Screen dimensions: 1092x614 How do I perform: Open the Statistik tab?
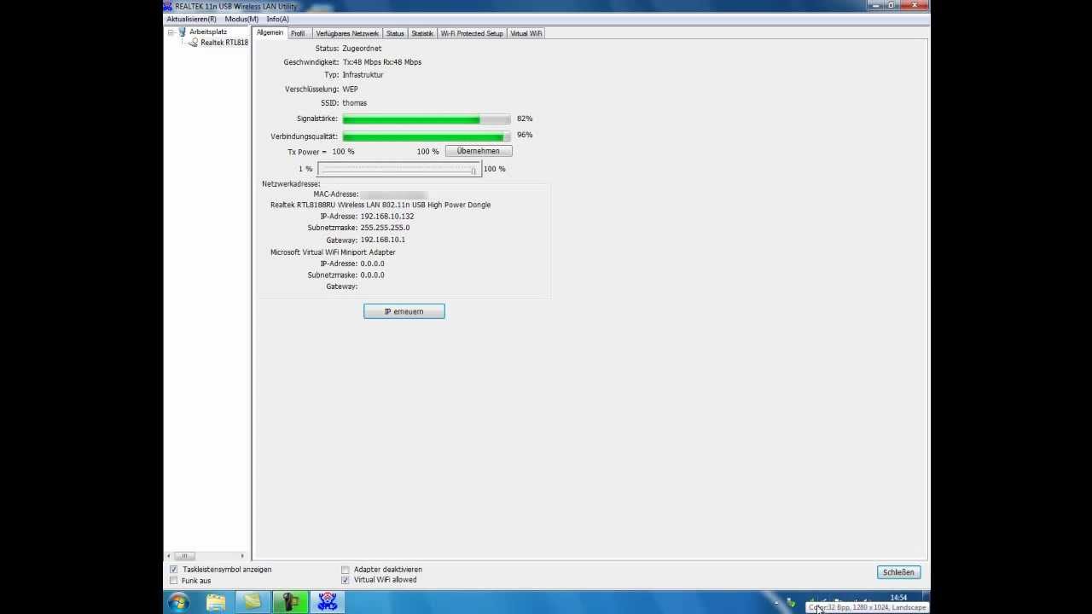click(x=422, y=33)
